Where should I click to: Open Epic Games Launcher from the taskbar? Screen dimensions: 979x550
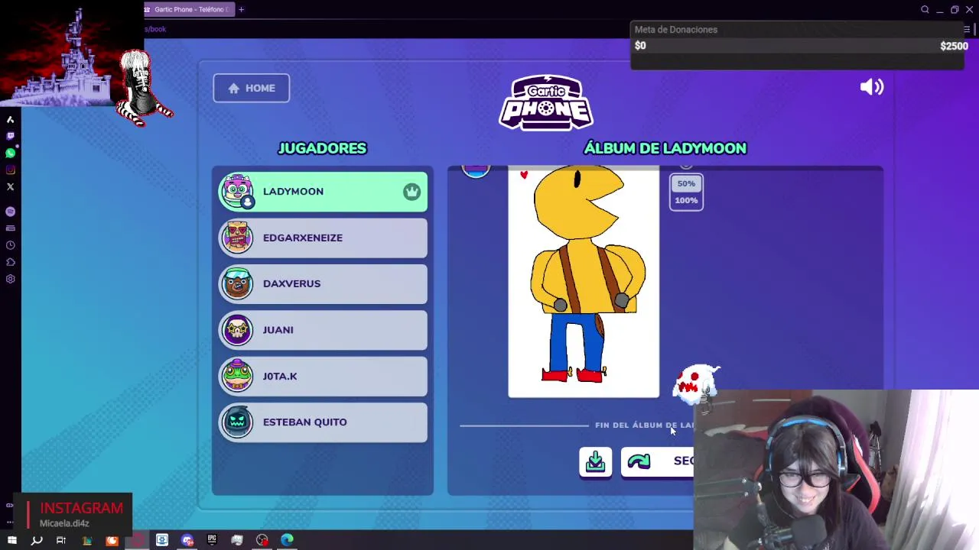tap(212, 541)
